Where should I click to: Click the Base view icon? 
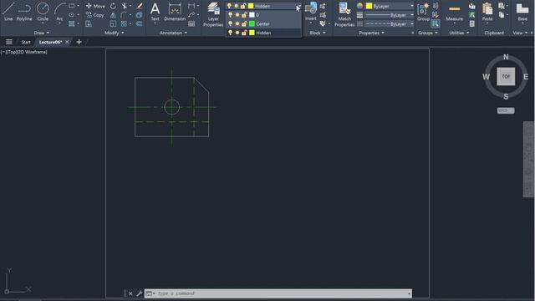(x=522, y=12)
